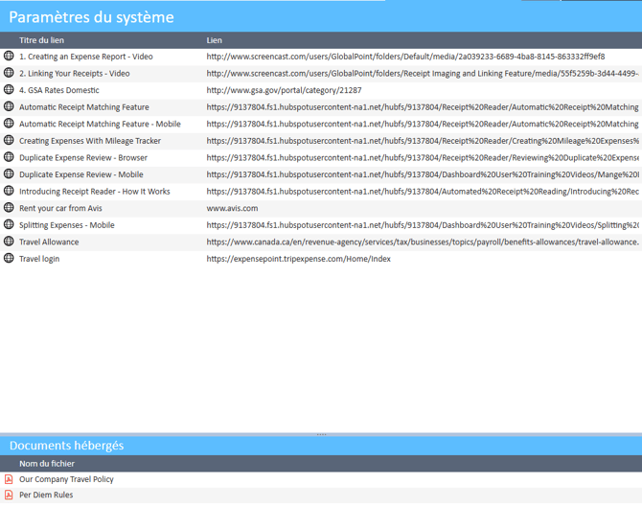Screen dimensions: 642x507
Task: Click globe icon for Splitting Expenses - Mobile
Action: point(9,224)
